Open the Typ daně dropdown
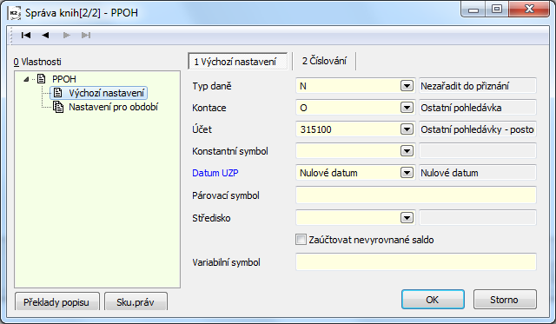556x324 pixels. (x=407, y=86)
